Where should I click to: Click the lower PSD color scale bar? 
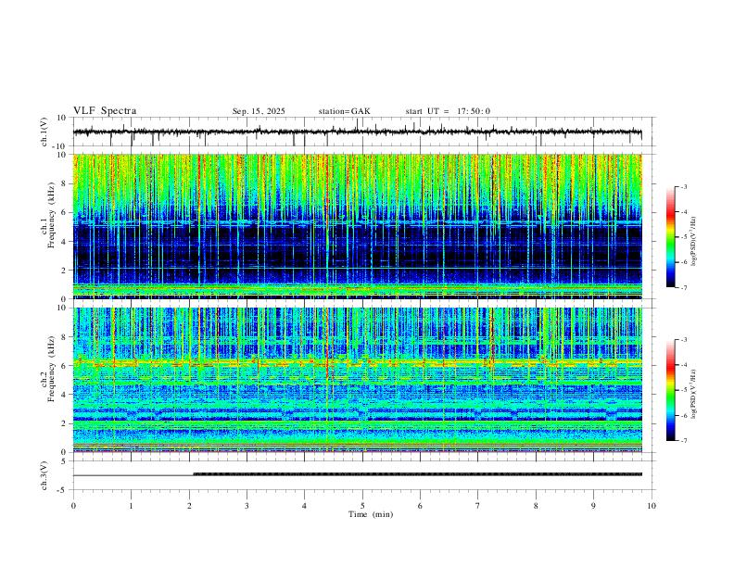(670, 390)
